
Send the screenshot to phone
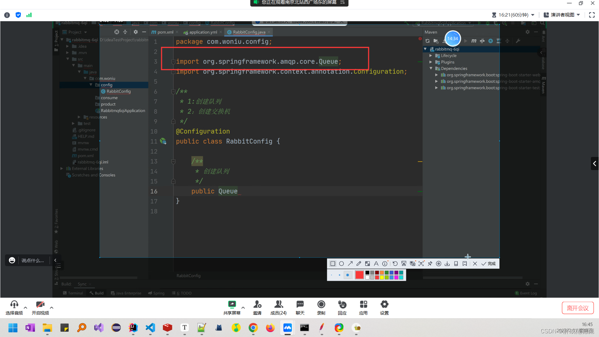point(456,264)
